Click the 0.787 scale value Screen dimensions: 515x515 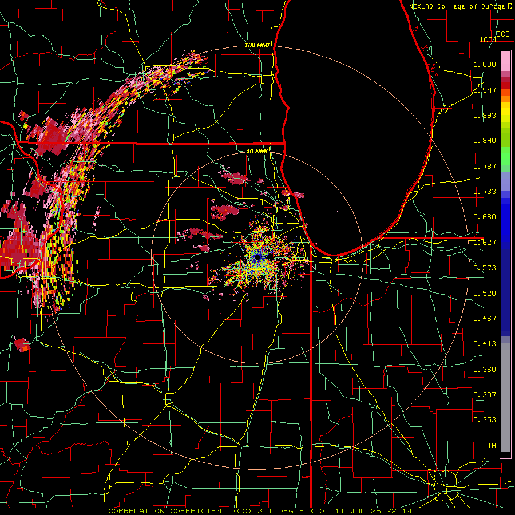pos(485,166)
